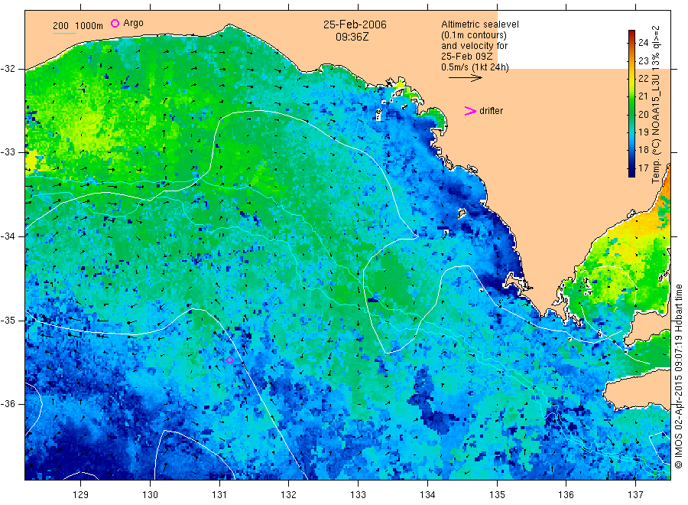Screen dimensions: 688x505
Task: Click longitude axis label '130'
Action: click(x=150, y=495)
